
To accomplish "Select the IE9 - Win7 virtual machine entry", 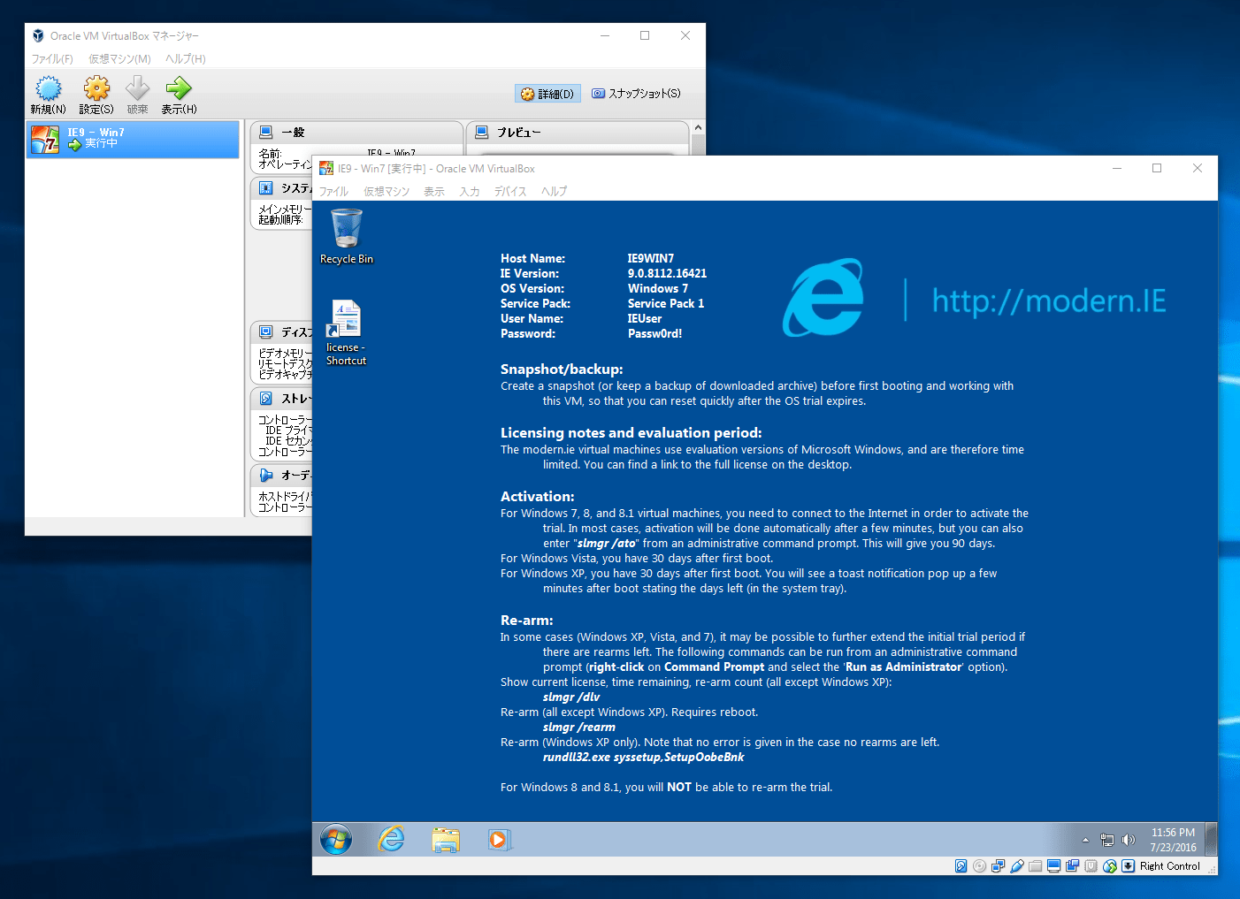I will click(133, 140).
